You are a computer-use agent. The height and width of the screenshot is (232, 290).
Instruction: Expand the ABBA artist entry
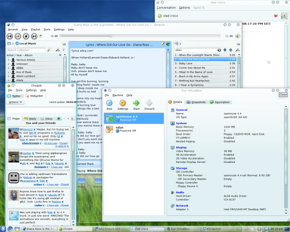pos(9,68)
